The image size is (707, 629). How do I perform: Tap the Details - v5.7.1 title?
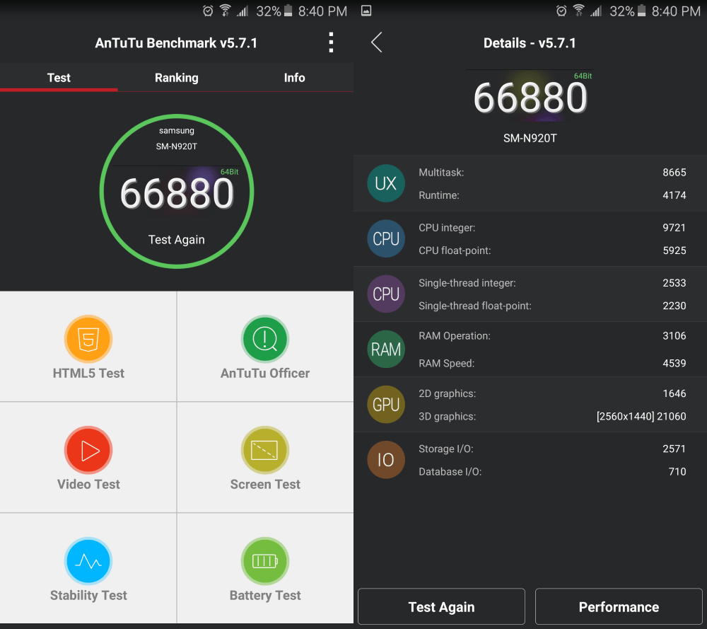[530, 43]
